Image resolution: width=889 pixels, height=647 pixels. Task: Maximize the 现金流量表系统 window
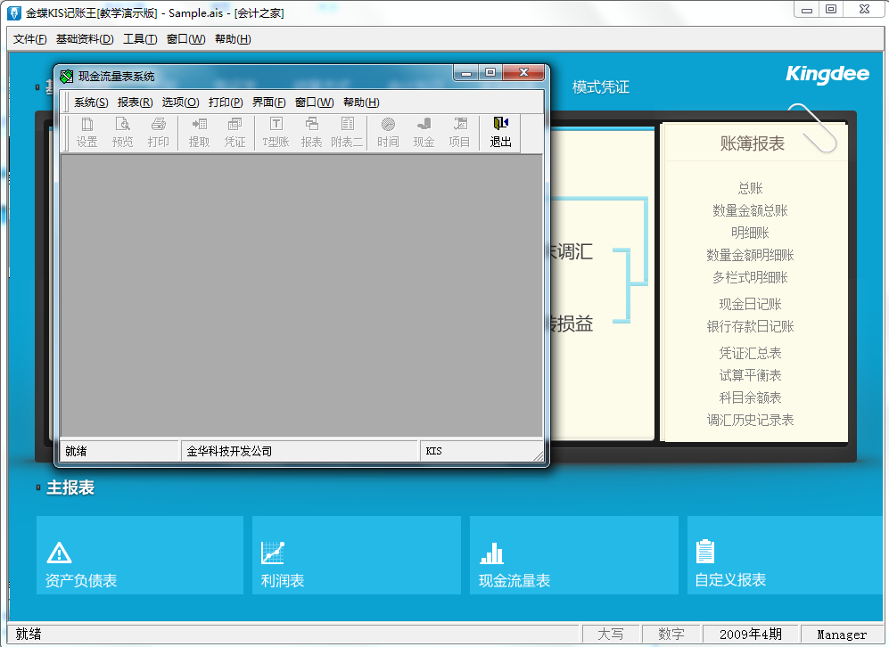point(490,72)
